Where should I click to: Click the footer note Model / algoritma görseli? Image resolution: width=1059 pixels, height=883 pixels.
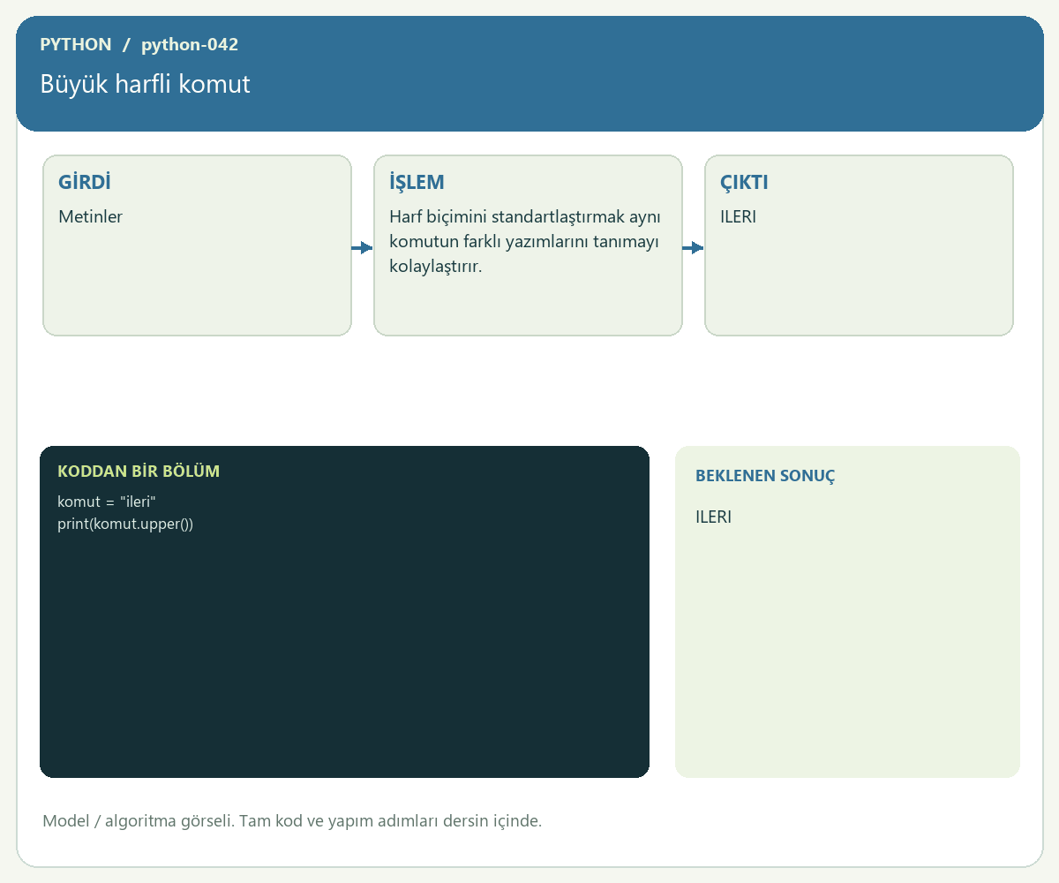292,821
